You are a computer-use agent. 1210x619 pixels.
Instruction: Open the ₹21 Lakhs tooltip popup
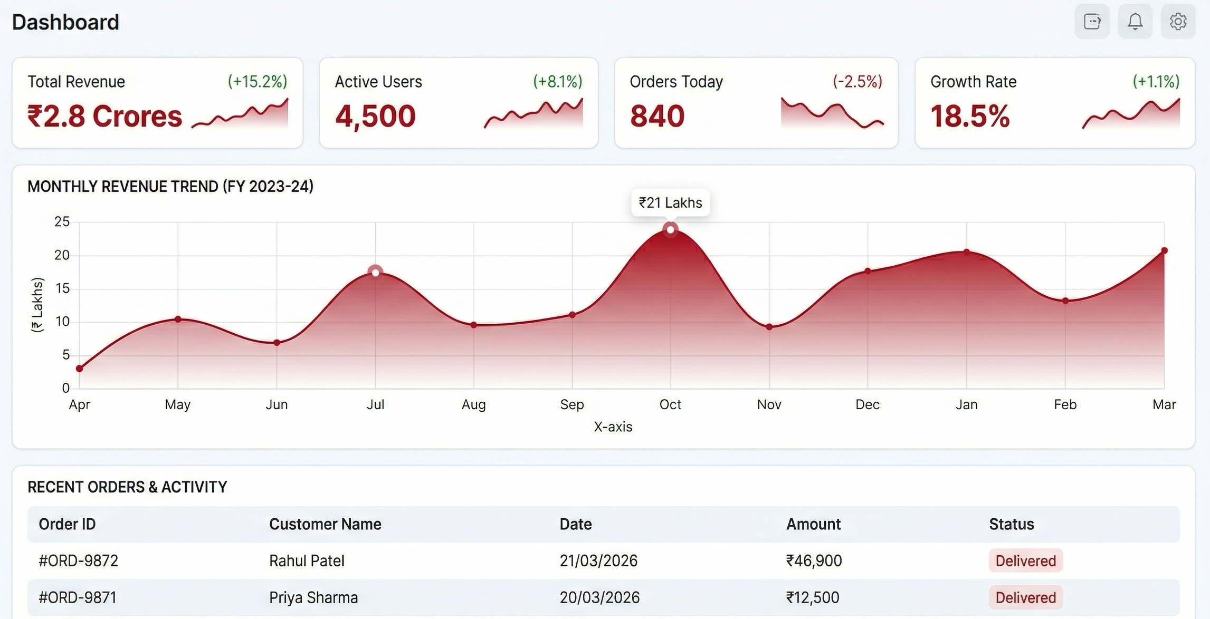point(670,202)
